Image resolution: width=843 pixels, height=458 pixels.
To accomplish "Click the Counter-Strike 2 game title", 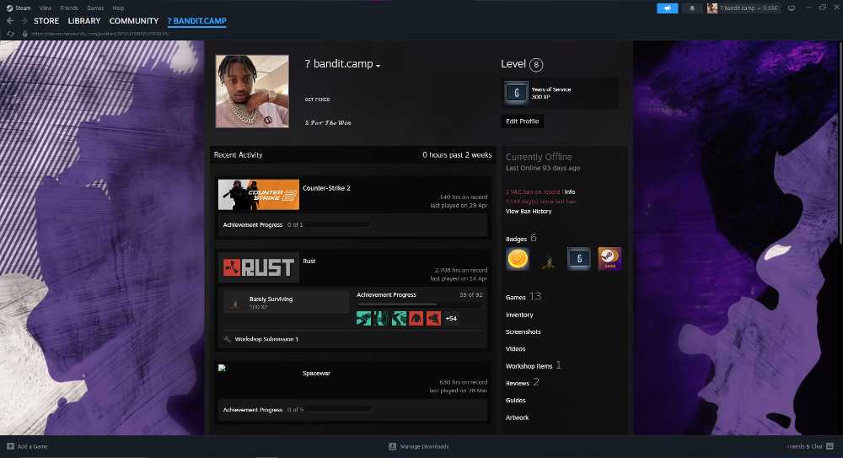I will click(326, 188).
